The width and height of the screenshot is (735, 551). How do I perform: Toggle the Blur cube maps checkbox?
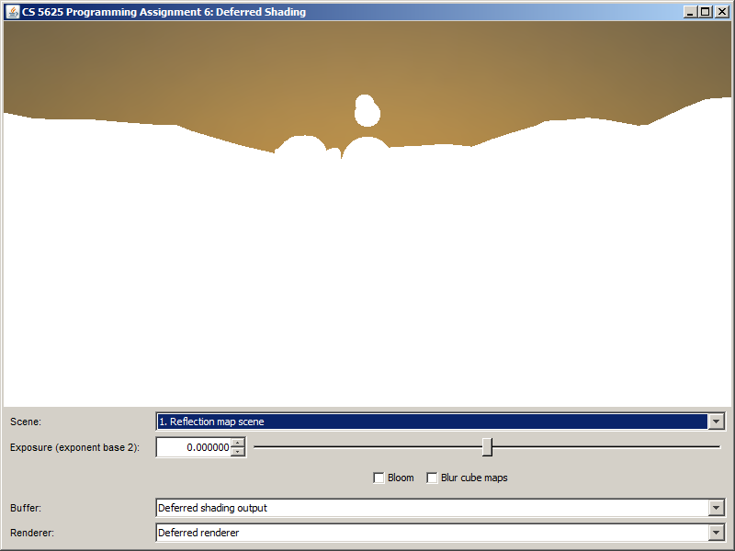(x=432, y=478)
